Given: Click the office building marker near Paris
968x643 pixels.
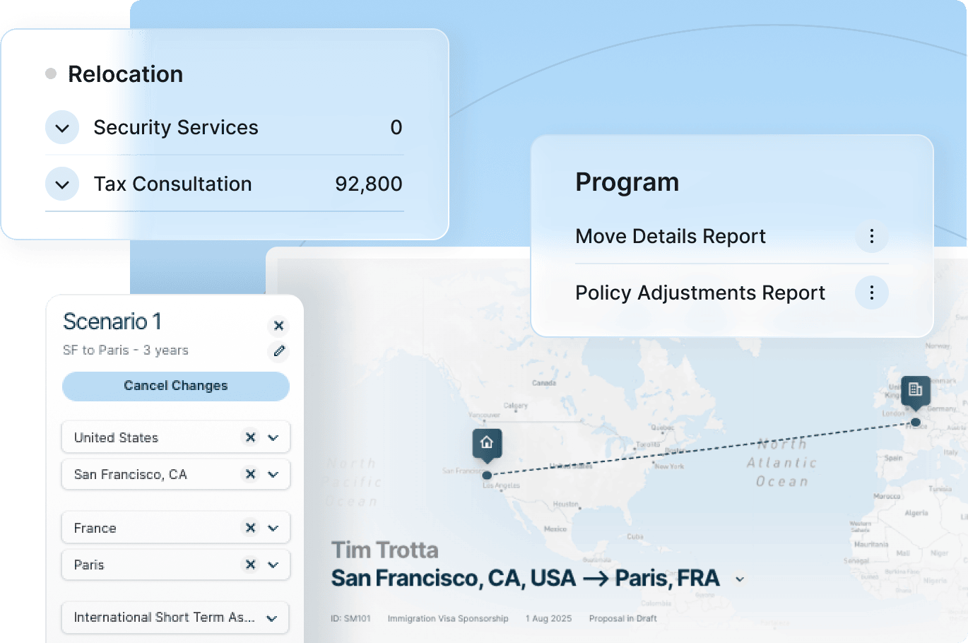Looking at the screenshot, I should pyautogui.click(x=915, y=389).
